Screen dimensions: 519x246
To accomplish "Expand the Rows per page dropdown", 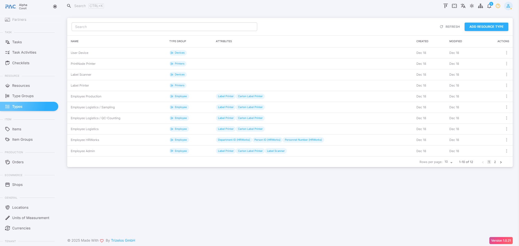I will [x=448, y=162].
